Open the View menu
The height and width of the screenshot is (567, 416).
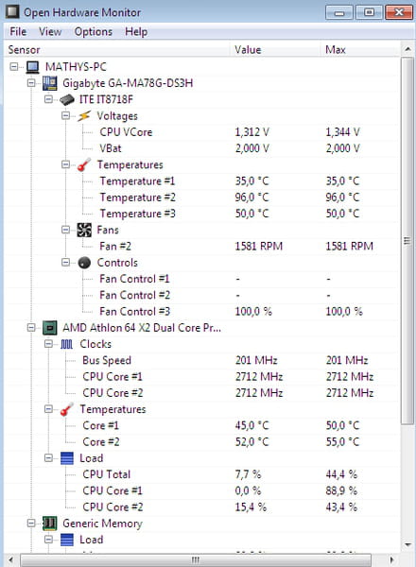(50, 32)
